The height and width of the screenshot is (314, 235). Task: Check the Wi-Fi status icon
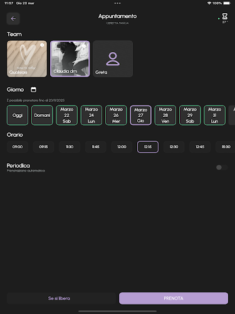pos(209,3)
